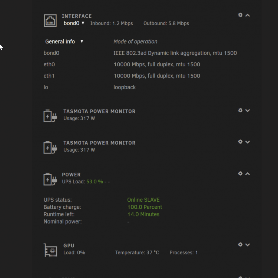
Task: Open gear of Tasmota monitor directly above Power
Action: 240,142
